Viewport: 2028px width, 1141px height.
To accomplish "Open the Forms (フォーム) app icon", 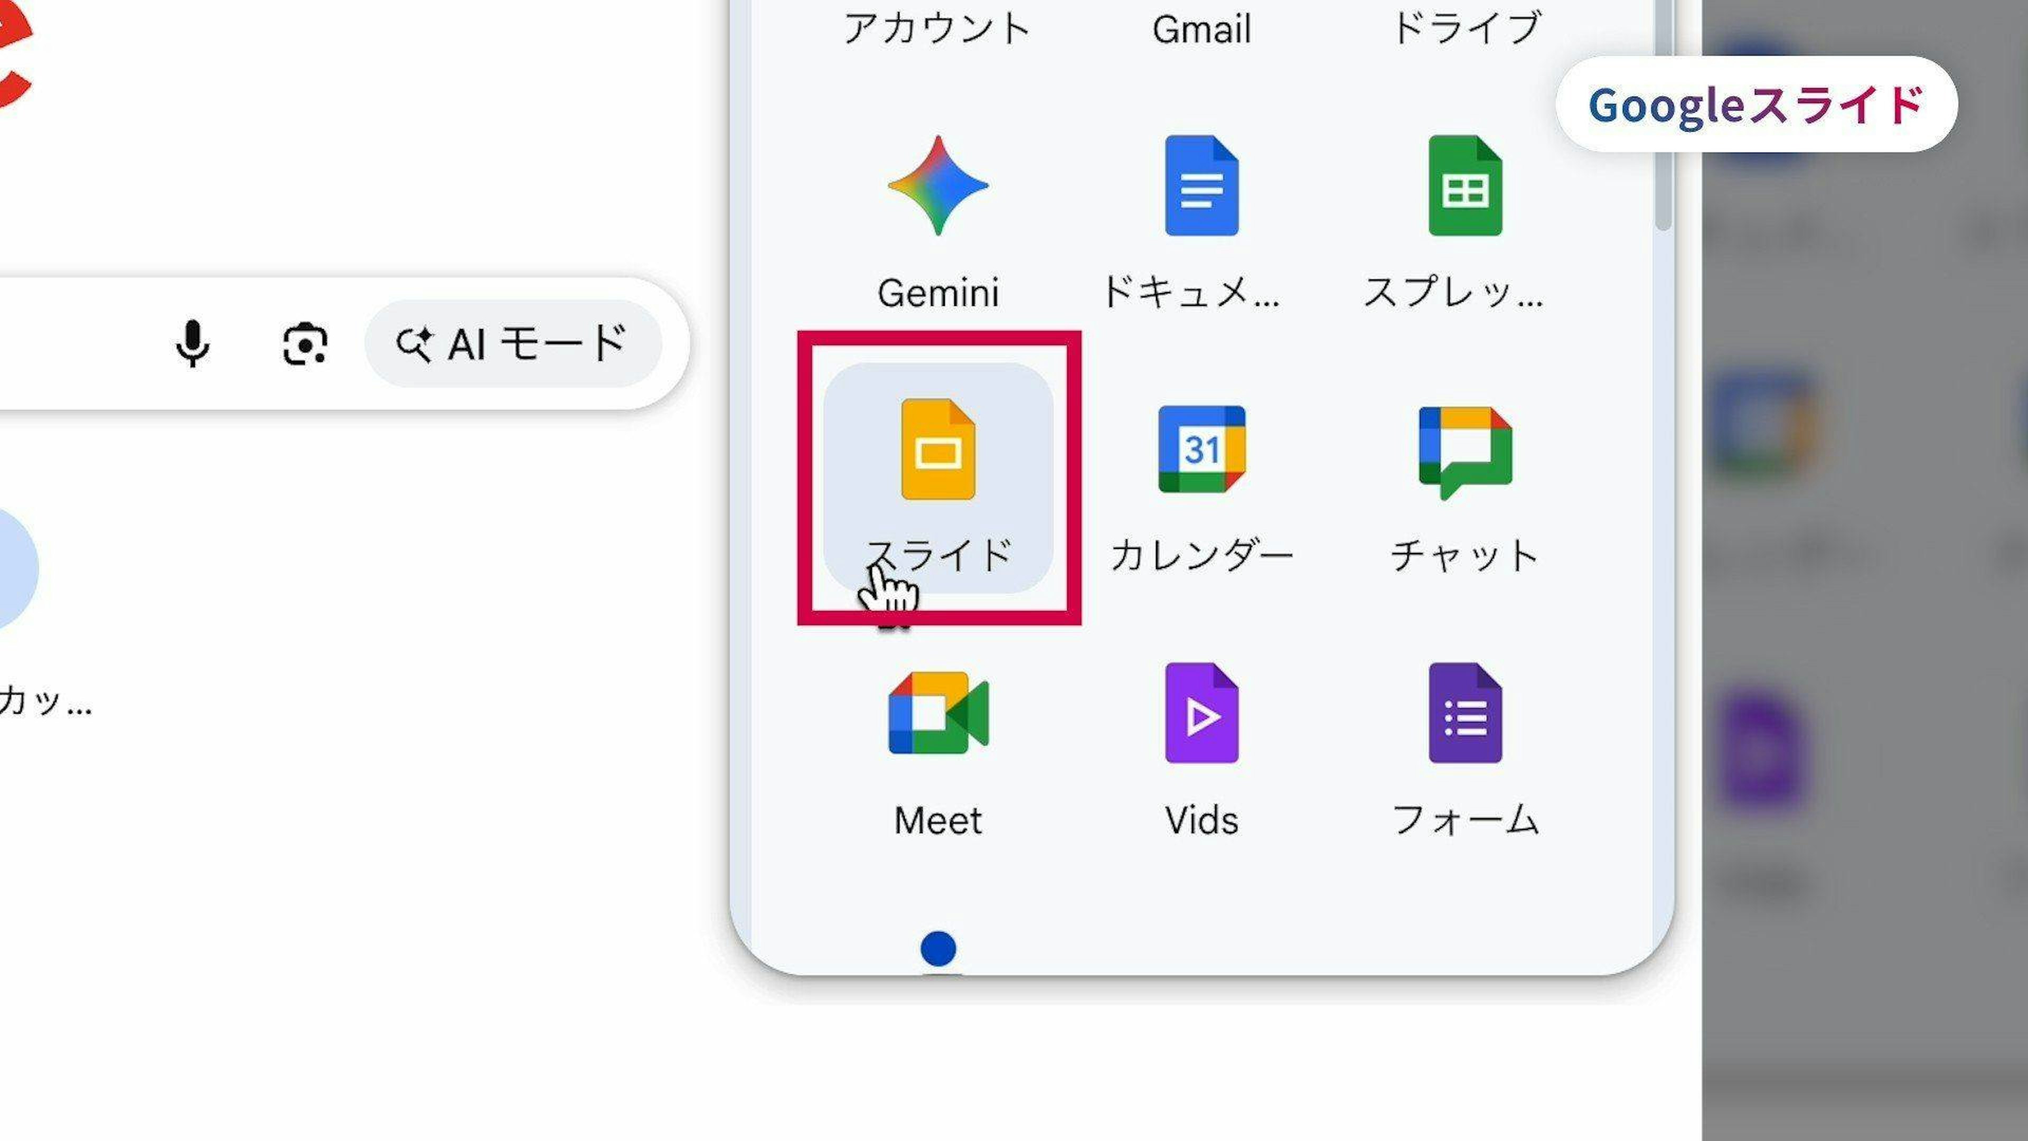I will point(1465,714).
